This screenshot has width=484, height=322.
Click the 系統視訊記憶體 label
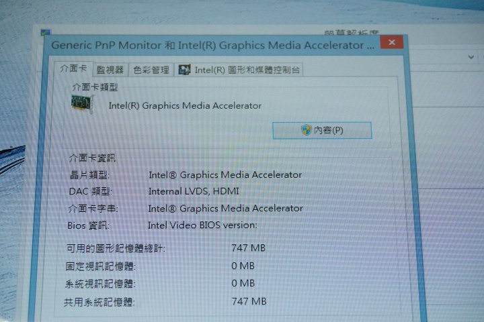pos(100,284)
